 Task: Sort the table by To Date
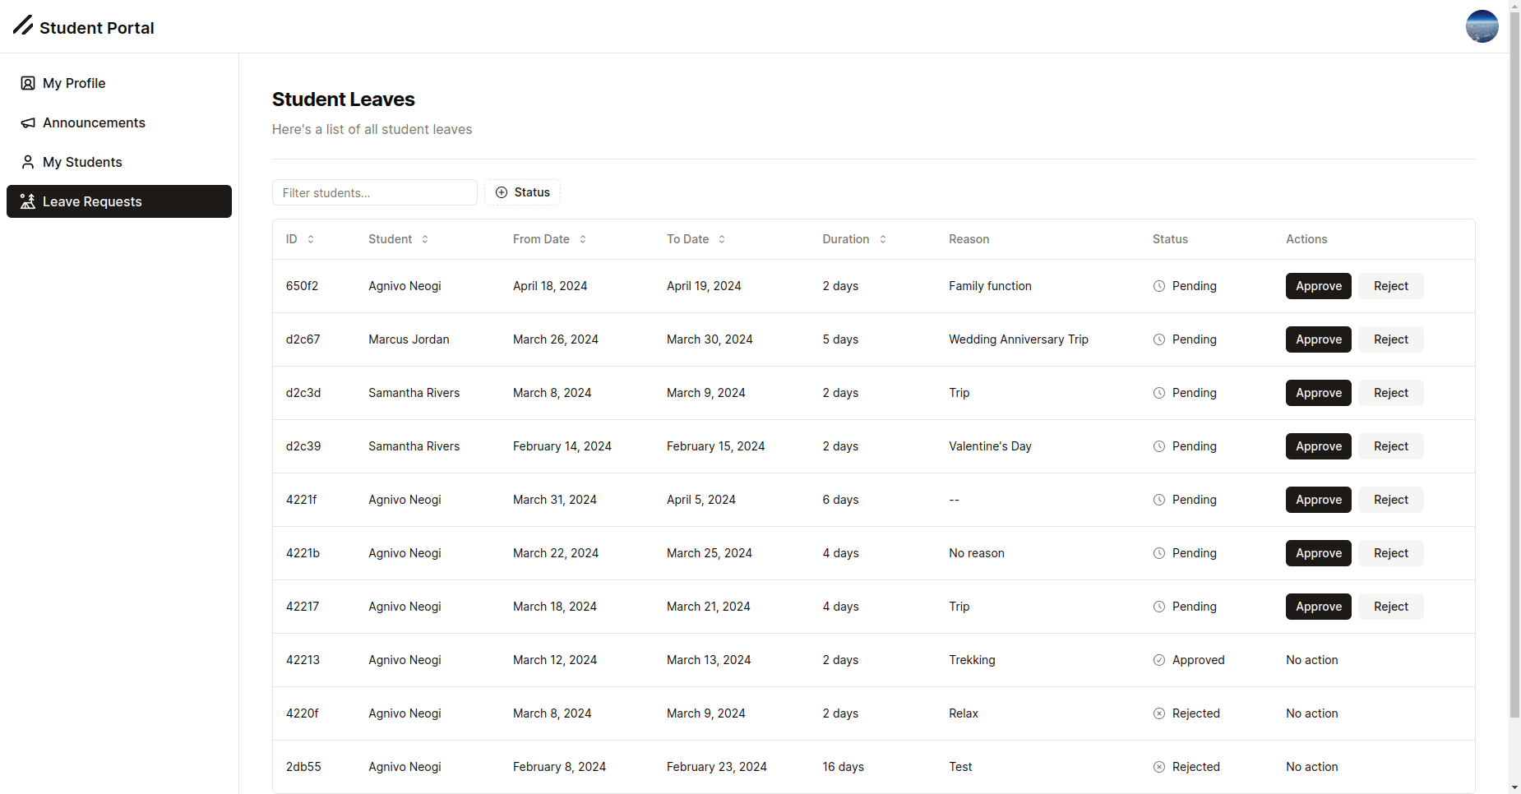click(696, 239)
